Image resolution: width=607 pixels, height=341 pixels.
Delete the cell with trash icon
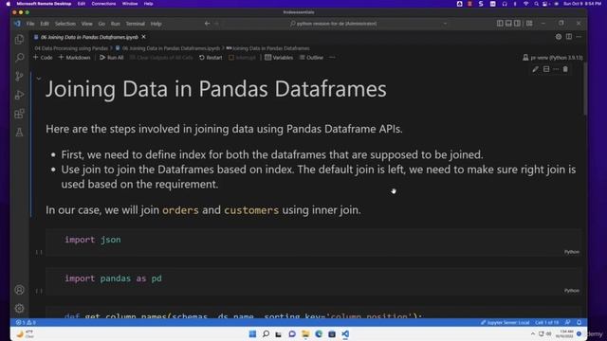pyautogui.click(x=565, y=69)
